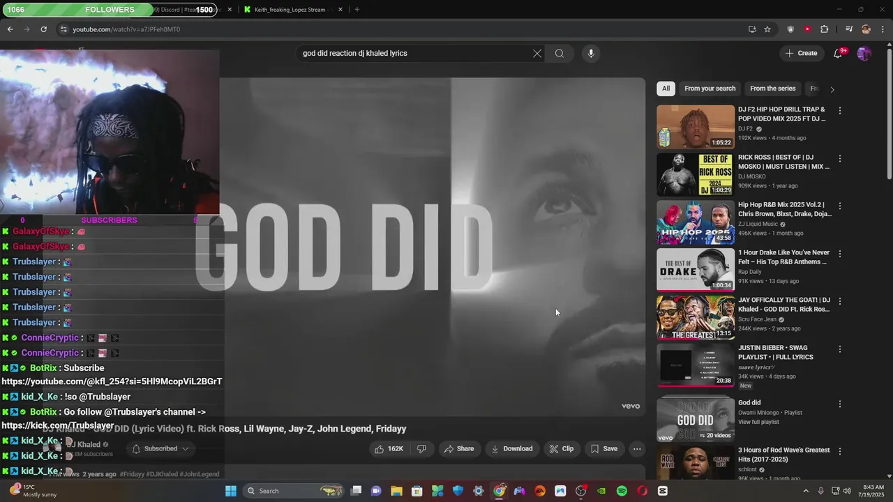The width and height of the screenshot is (893, 502).
Task: Open the Subscribed notification dropdown
Action: coord(160,449)
